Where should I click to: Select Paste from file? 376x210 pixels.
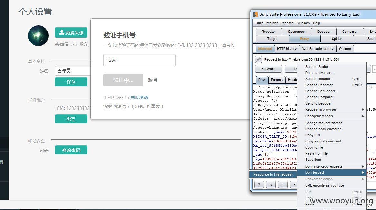point(332,153)
